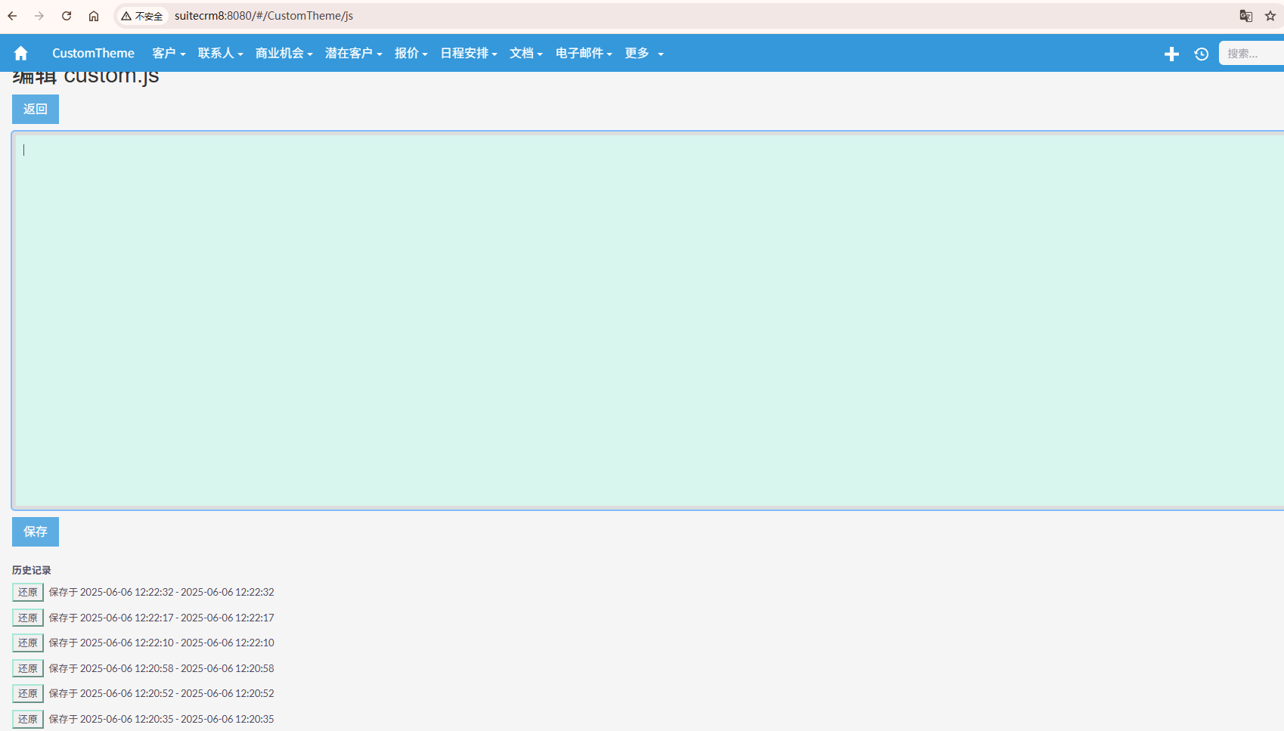Reload the page with the refresh icon
Screen dimensions: 1284x731
pyautogui.click(x=67, y=16)
